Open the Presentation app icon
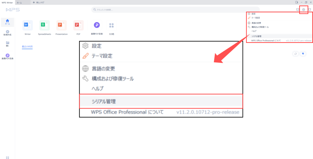This screenshot has height=159, width=313. [x=62, y=25]
